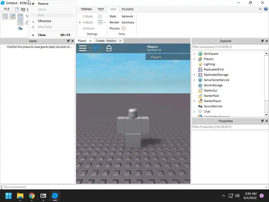Open the command bar history dropdown
This screenshot has height=202, width=269.
pos(266,187)
